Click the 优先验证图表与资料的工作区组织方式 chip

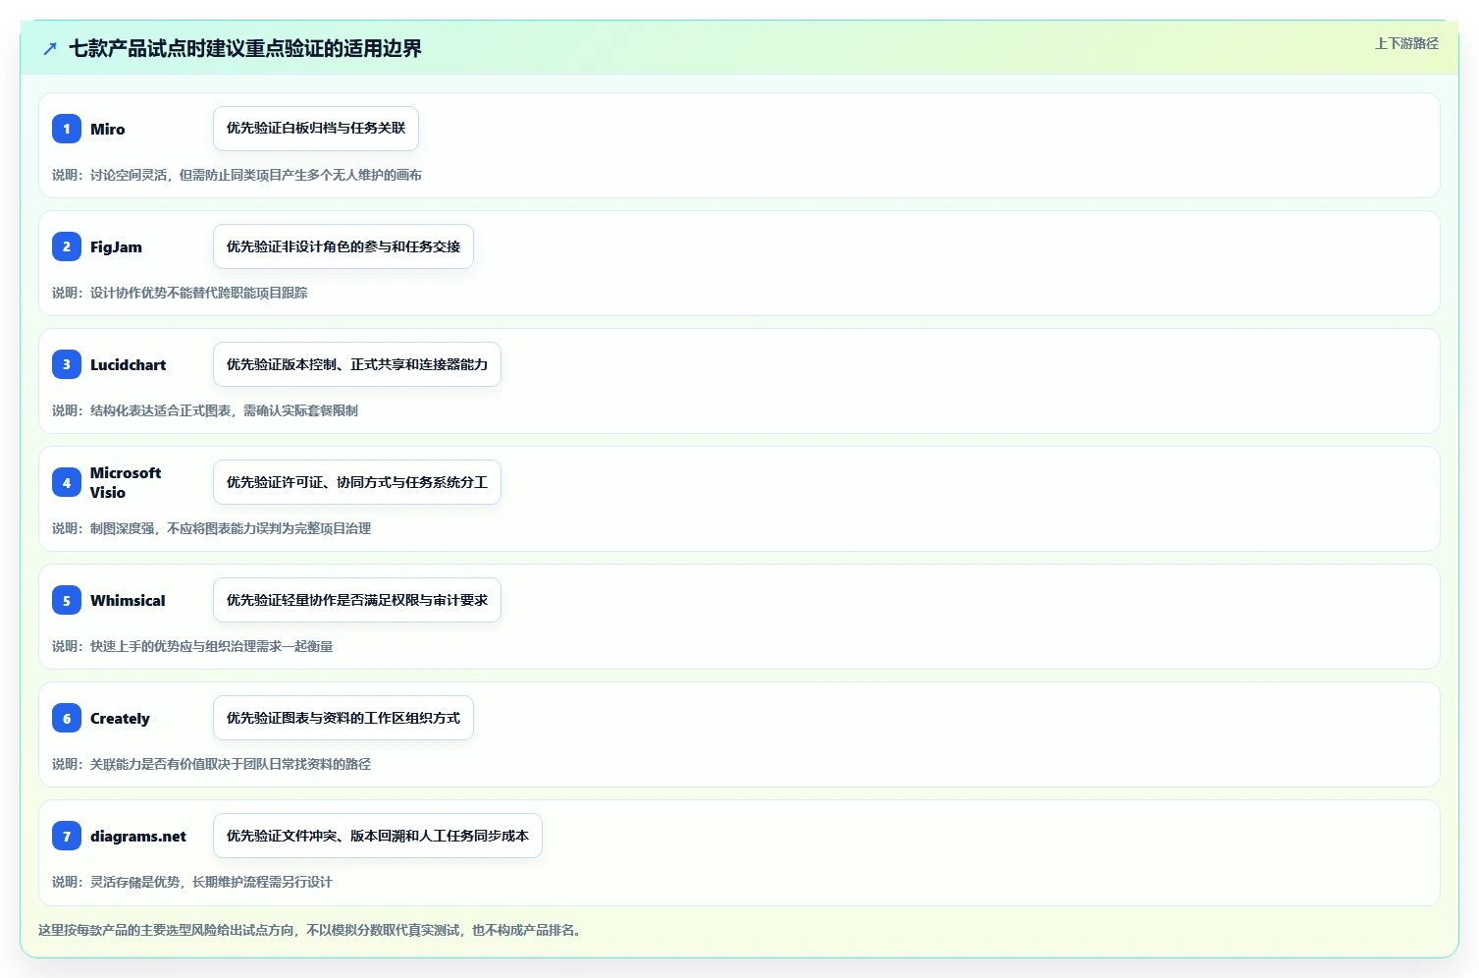[343, 718]
